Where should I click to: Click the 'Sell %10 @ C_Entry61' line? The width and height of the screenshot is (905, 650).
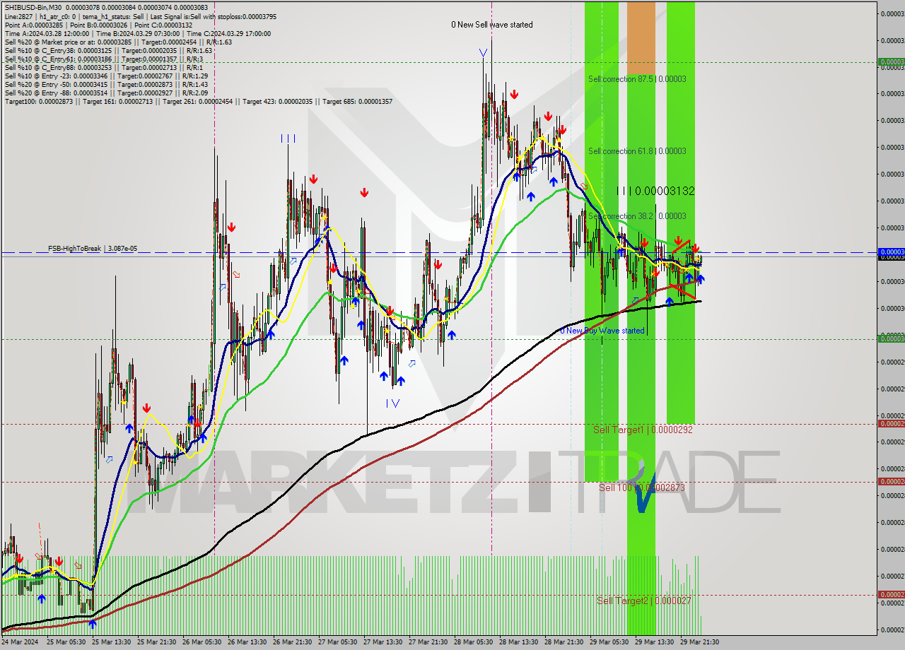104,59
